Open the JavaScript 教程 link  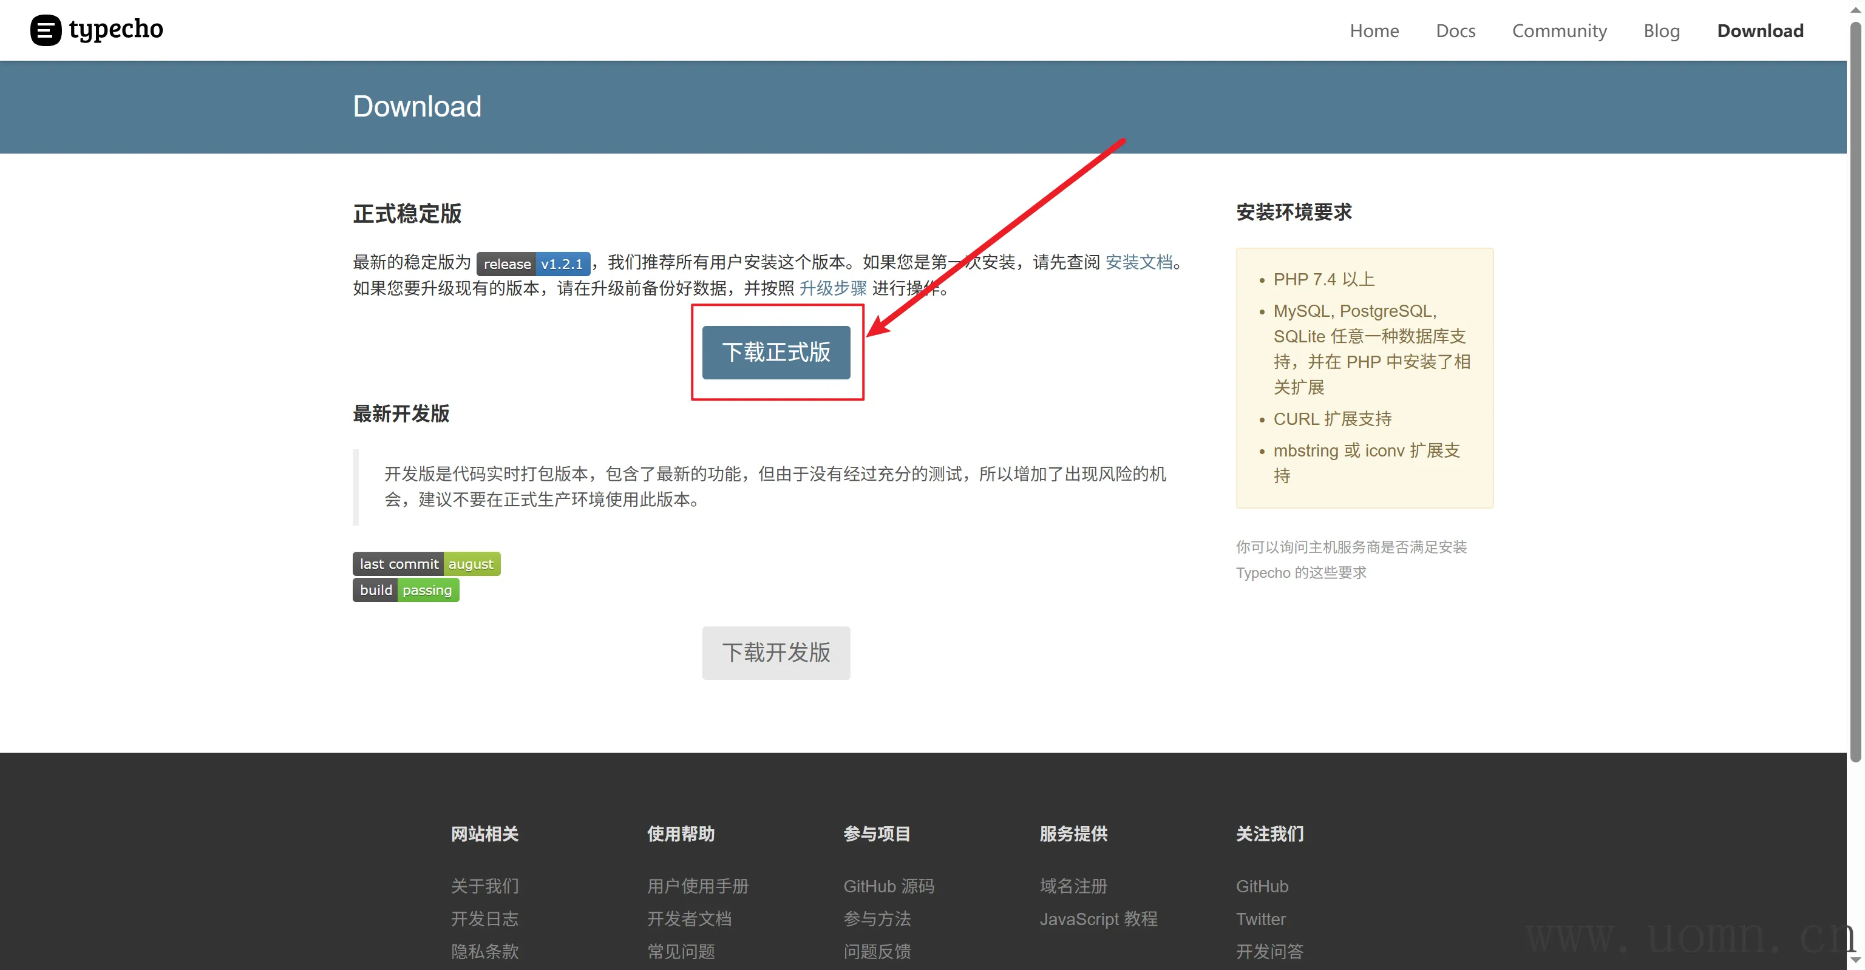click(x=1098, y=918)
